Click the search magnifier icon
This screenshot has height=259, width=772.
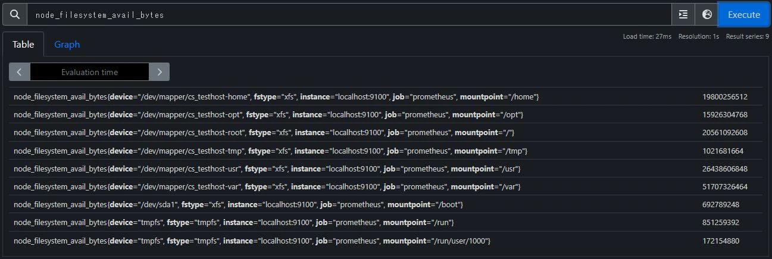(x=15, y=14)
